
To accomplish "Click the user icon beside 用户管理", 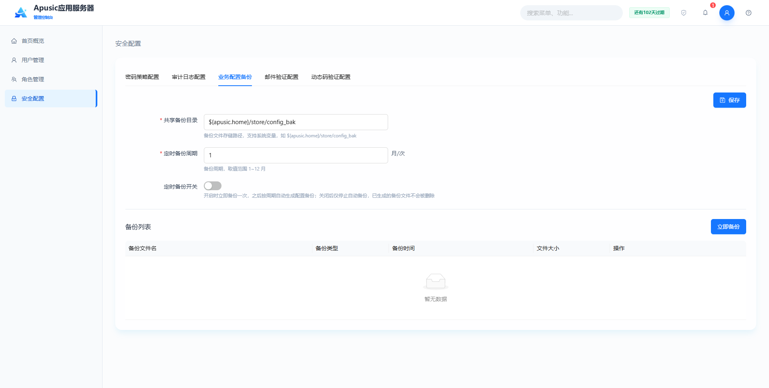I will 14,60.
